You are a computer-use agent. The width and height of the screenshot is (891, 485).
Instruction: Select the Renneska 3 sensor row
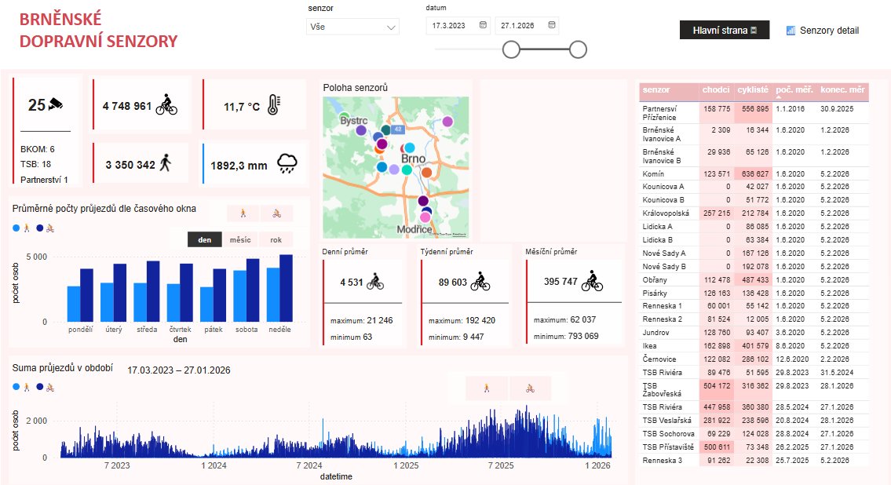click(x=754, y=461)
